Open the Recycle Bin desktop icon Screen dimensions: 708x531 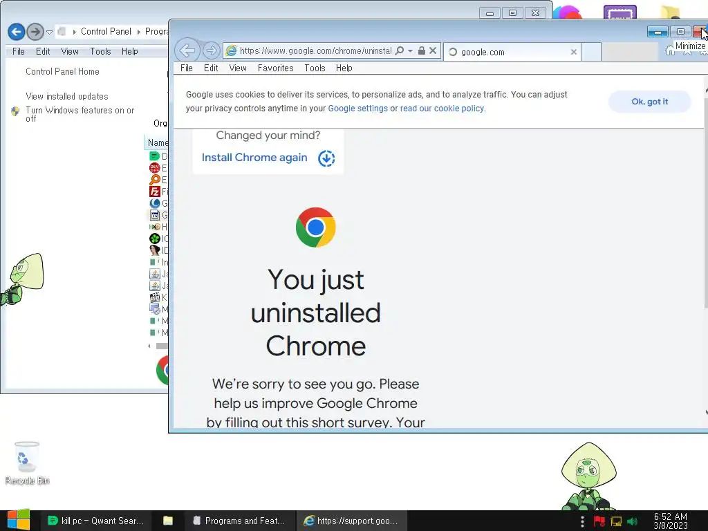(27, 463)
